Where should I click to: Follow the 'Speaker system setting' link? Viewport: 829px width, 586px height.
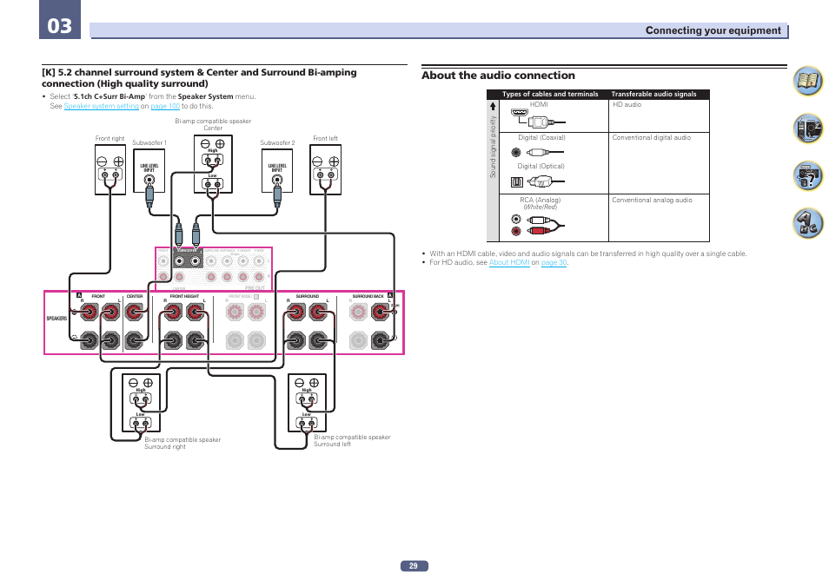(101, 106)
